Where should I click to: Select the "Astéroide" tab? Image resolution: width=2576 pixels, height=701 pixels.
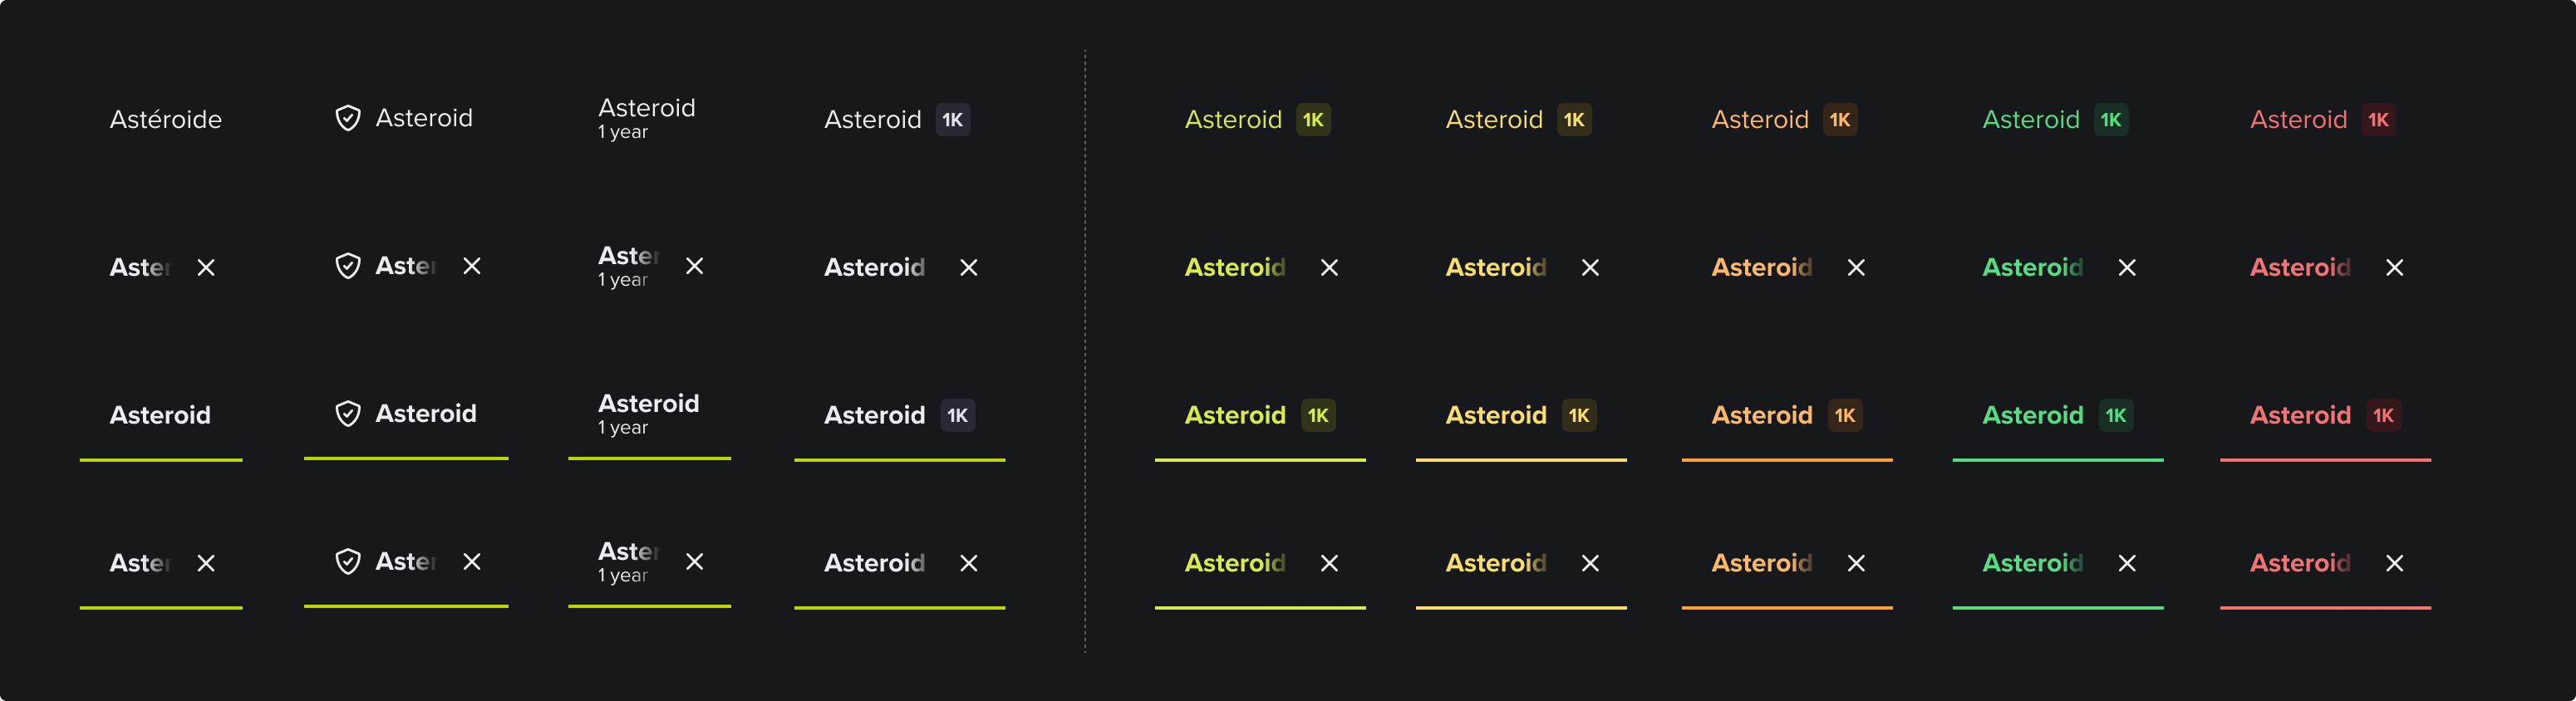coord(165,120)
